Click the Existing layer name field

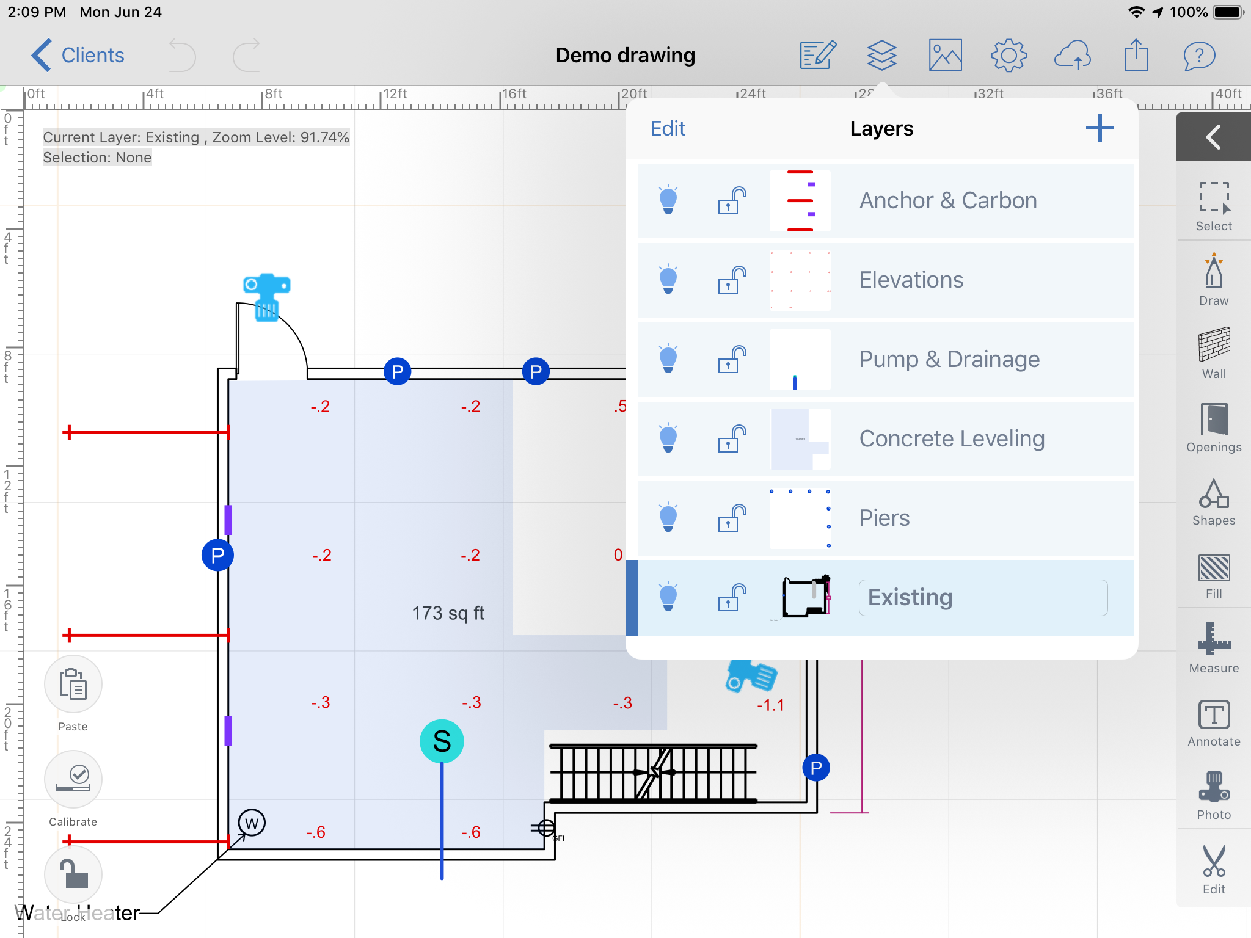pyautogui.click(x=982, y=597)
